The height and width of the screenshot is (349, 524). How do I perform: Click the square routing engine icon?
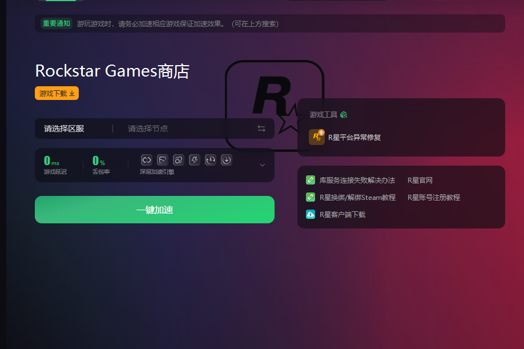tap(163, 160)
